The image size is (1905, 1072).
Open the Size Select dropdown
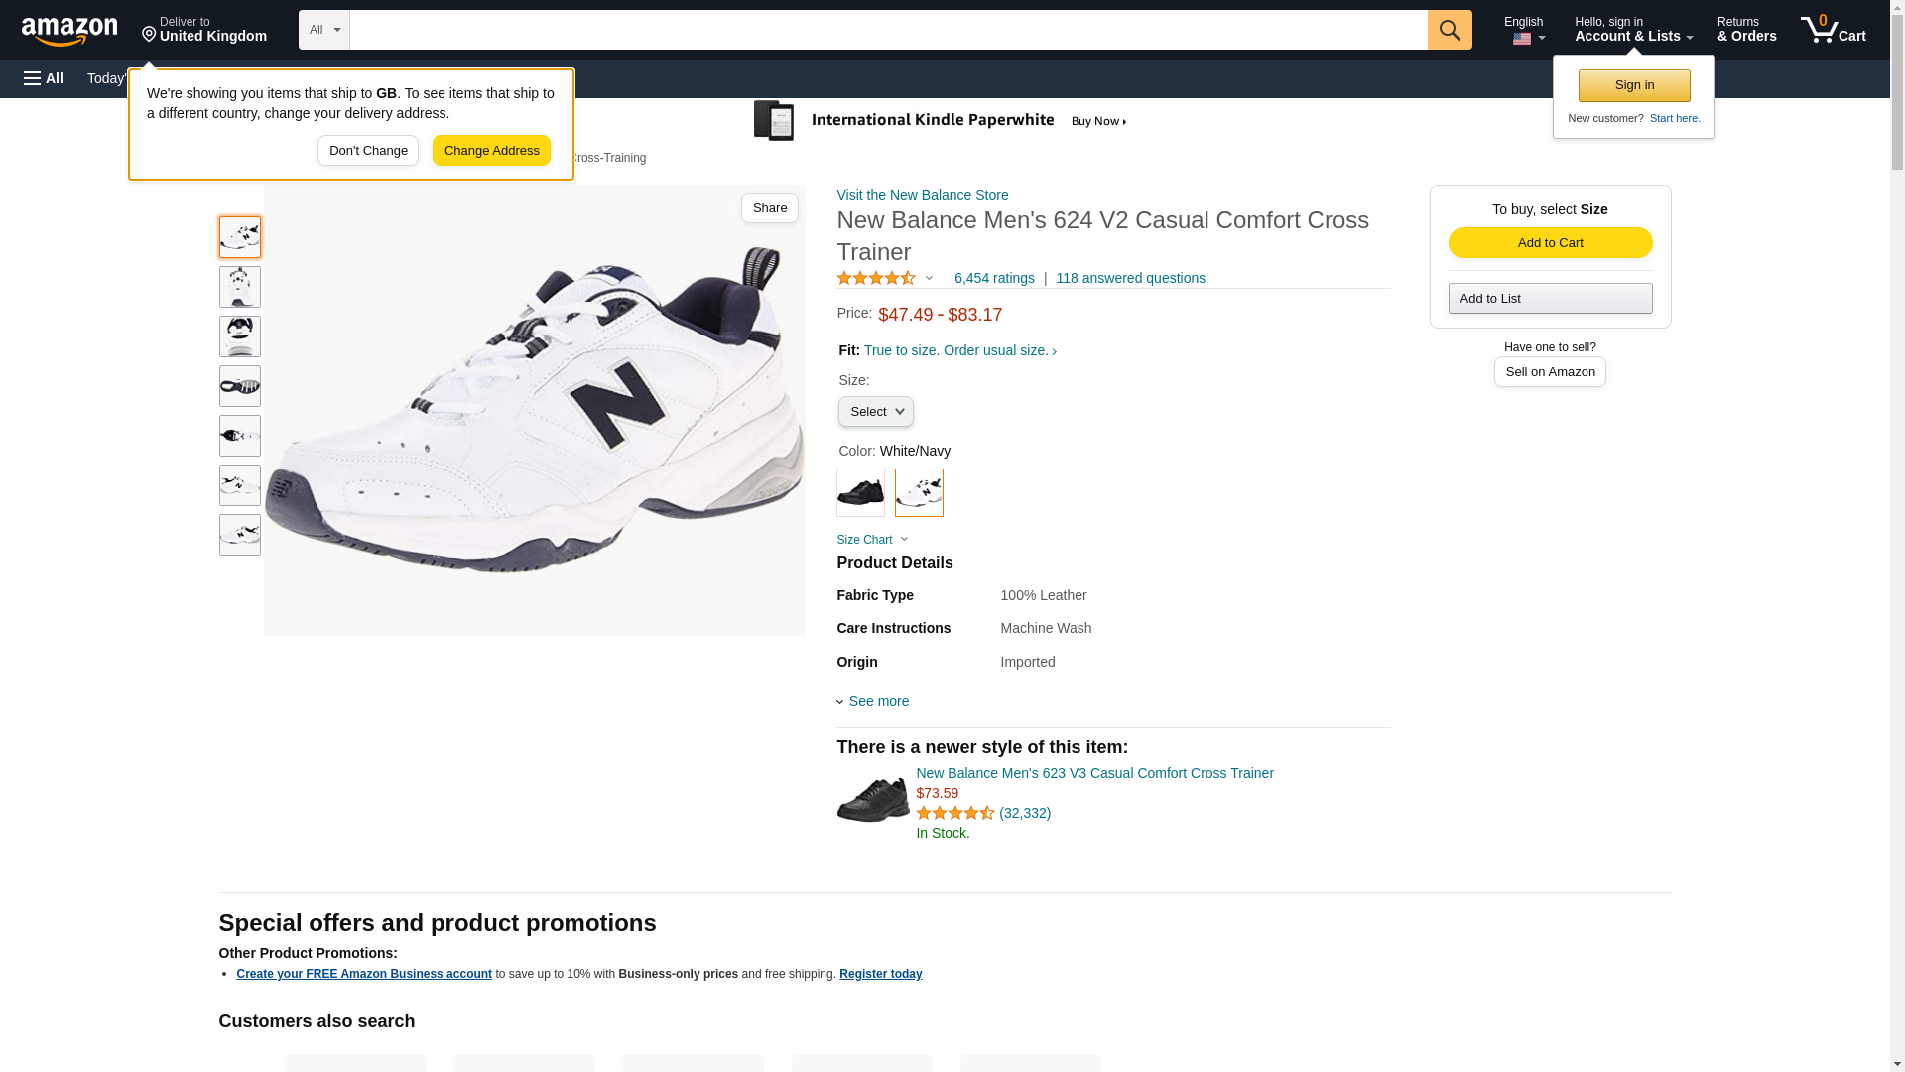[875, 412]
